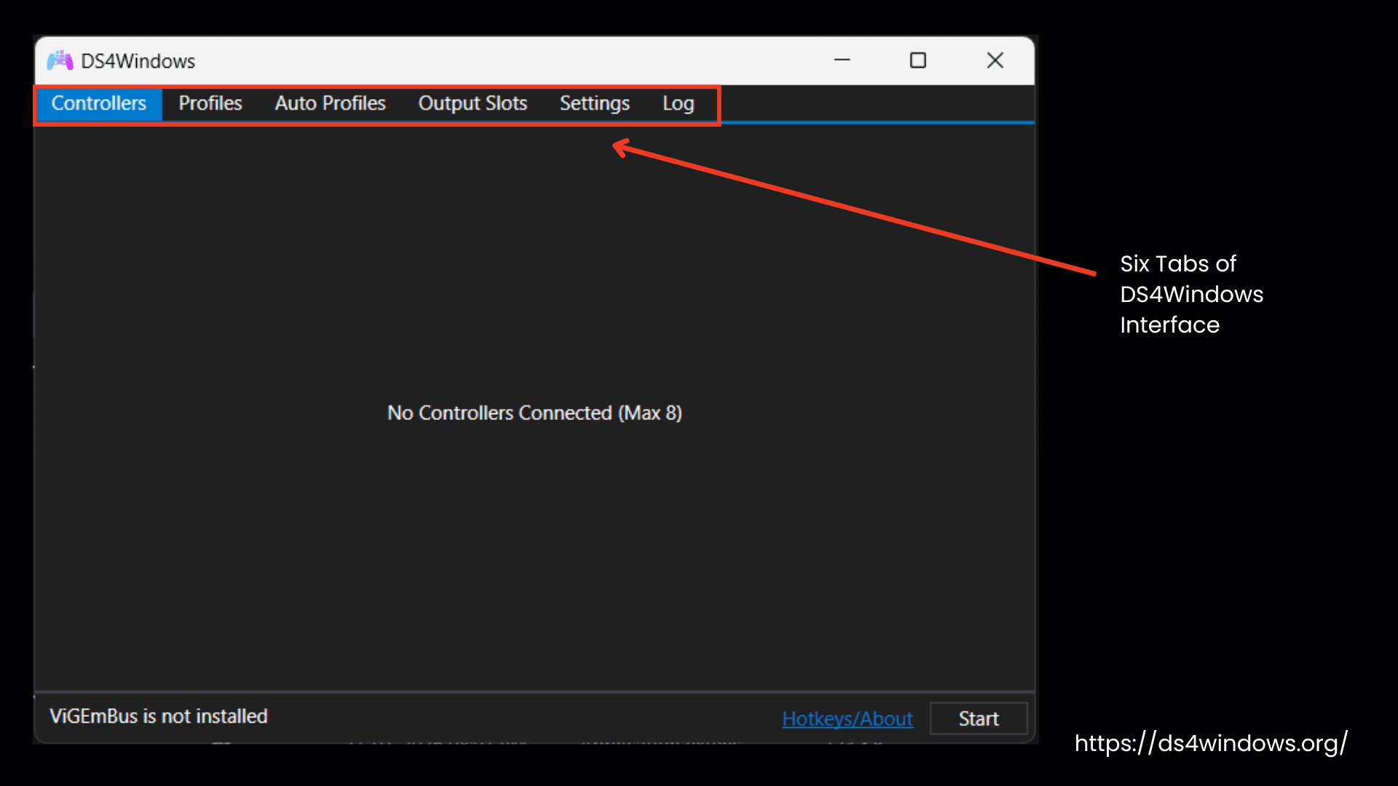Select the Auto Profiles tab
The width and height of the screenshot is (1398, 786).
point(330,103)
